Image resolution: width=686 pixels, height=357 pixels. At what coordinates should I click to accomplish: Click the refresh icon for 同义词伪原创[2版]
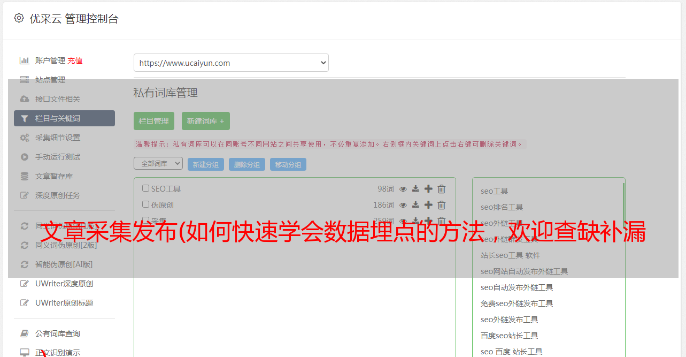25,245
